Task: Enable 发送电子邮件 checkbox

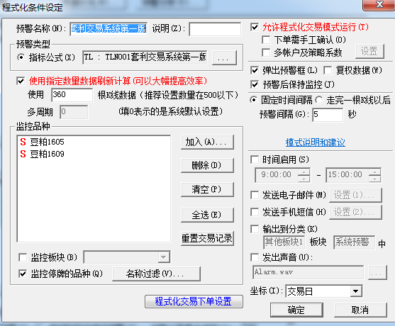Action: point(255,195)
